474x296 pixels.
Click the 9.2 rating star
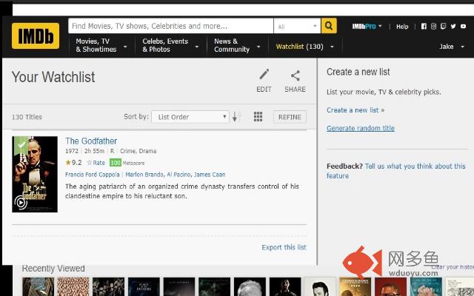(68, 163)
